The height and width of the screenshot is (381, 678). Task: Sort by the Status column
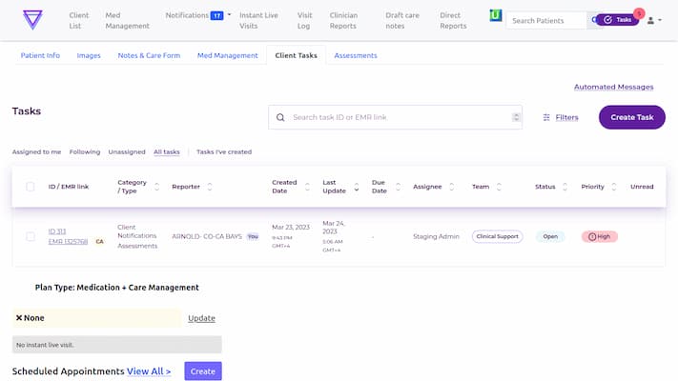[565, 187]
